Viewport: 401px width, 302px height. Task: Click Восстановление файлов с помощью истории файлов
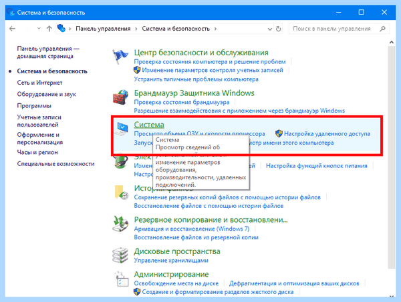tap(209, 206)
